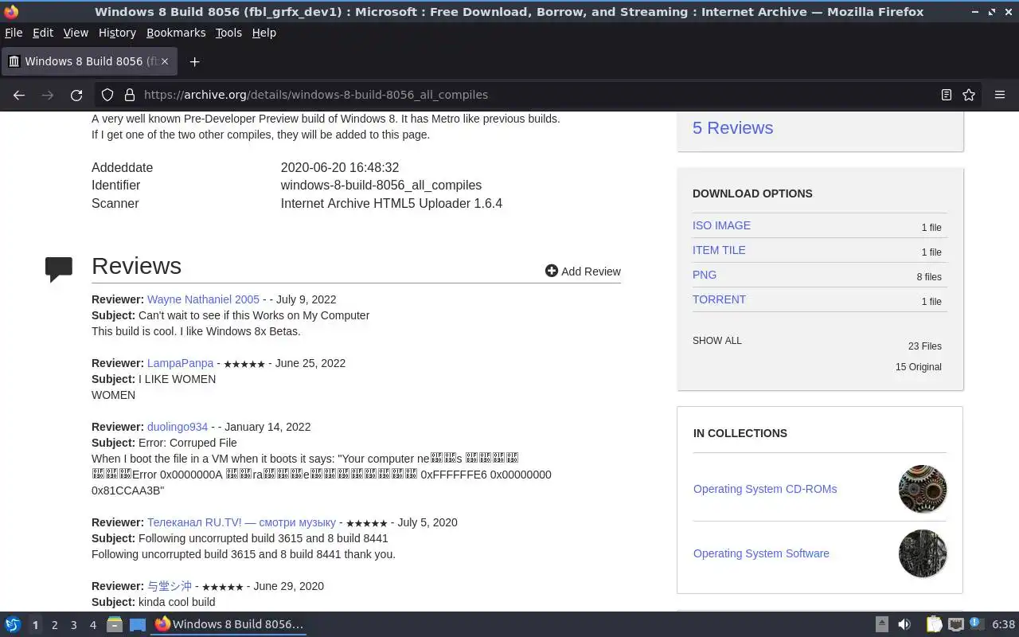Open the Help menu
Image resolution: width=1019 pixels, height=637 pixels.
pos(264,33)
